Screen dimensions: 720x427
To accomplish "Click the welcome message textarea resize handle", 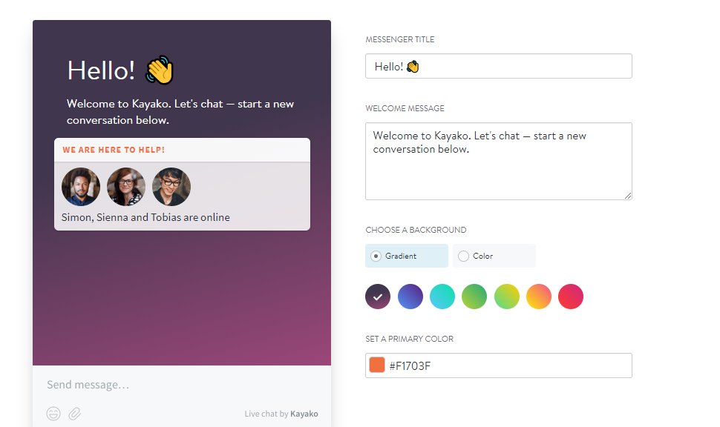I will [x=628, y=196].
